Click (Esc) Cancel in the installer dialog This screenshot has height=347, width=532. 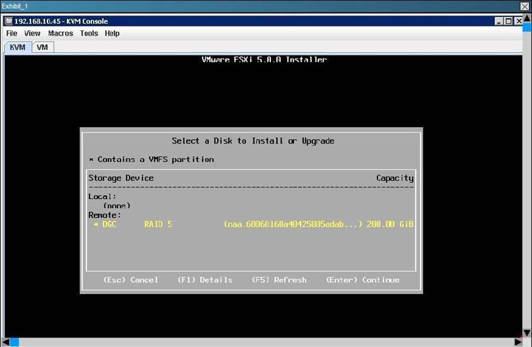point(131,280)
